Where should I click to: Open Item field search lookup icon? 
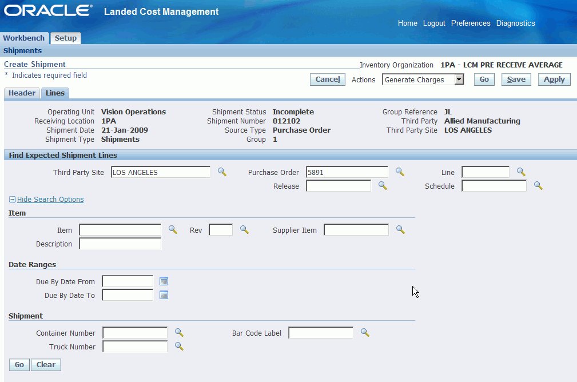click(173, 230)
